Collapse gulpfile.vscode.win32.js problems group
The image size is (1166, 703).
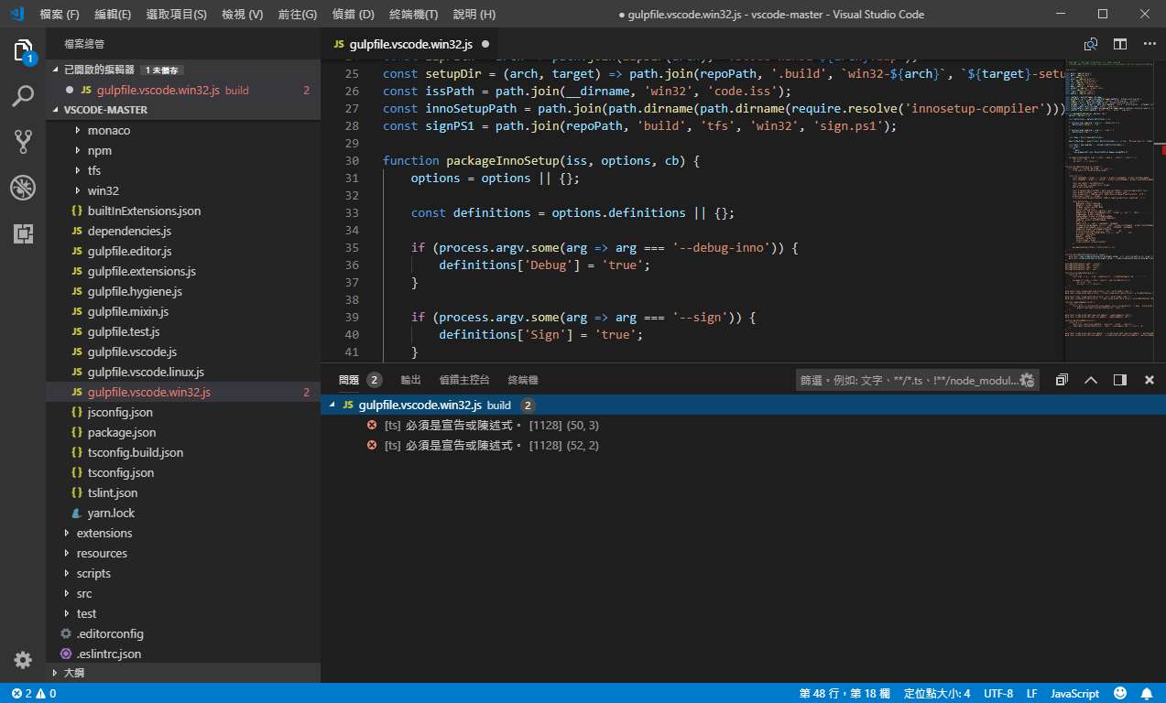331,405
